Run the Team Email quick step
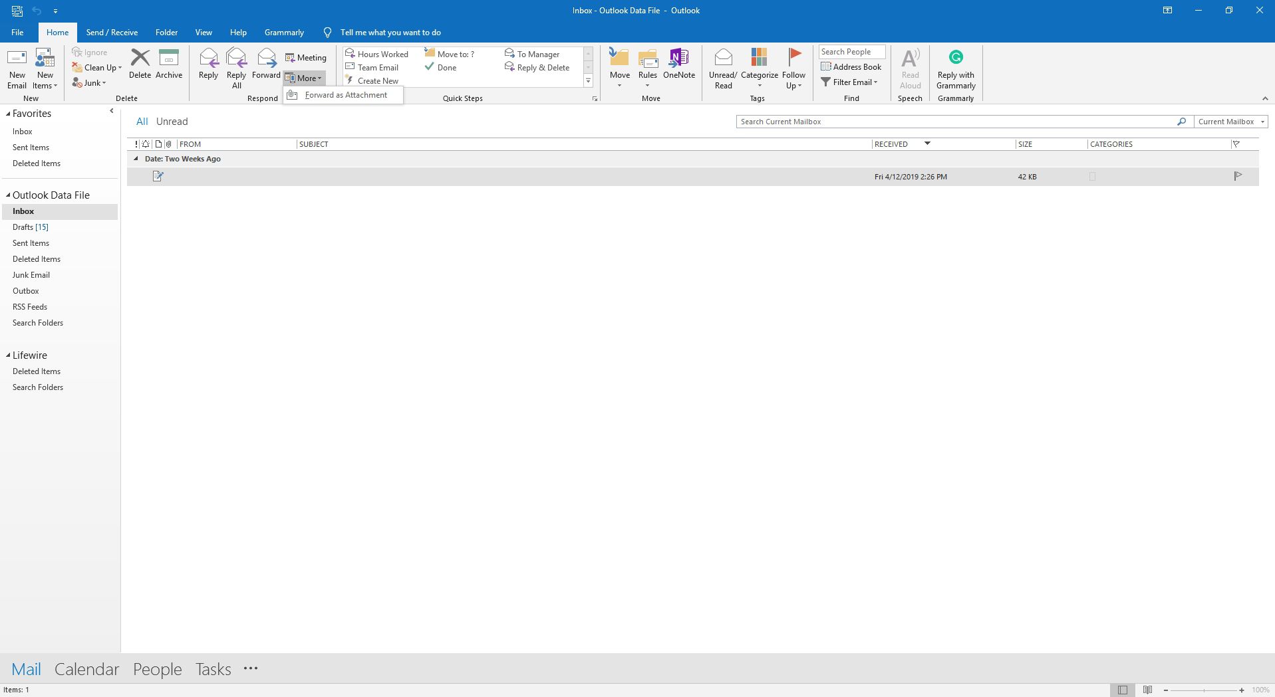1275x697 pixels. click(x=372, y=67)
